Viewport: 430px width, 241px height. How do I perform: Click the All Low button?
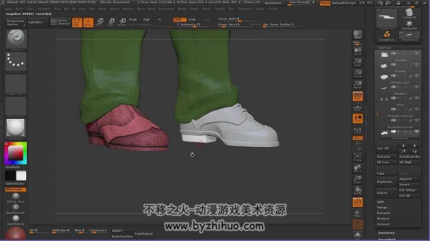click(x=387, y=162)
